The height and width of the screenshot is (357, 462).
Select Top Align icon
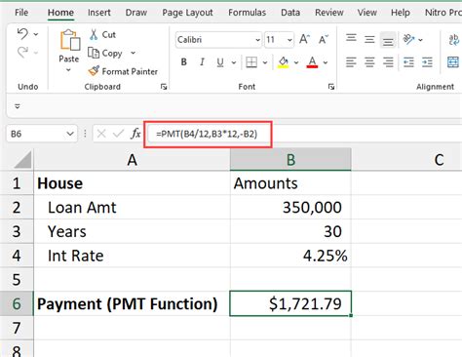(x=351, y=39)
